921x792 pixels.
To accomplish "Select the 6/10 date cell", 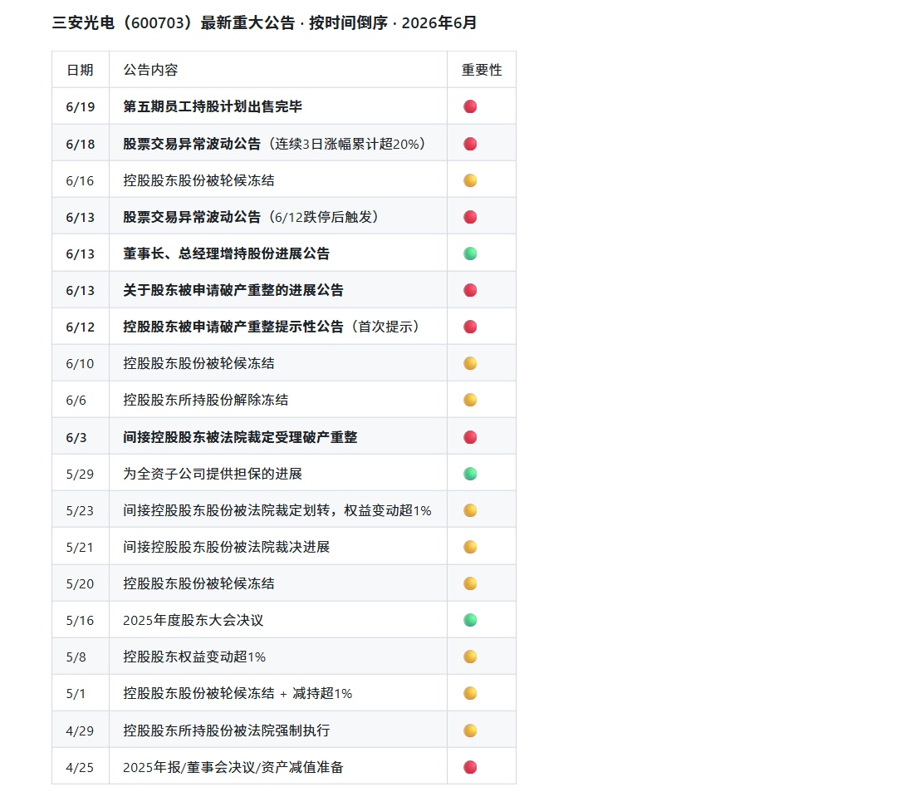I will [x=80, y=363].
